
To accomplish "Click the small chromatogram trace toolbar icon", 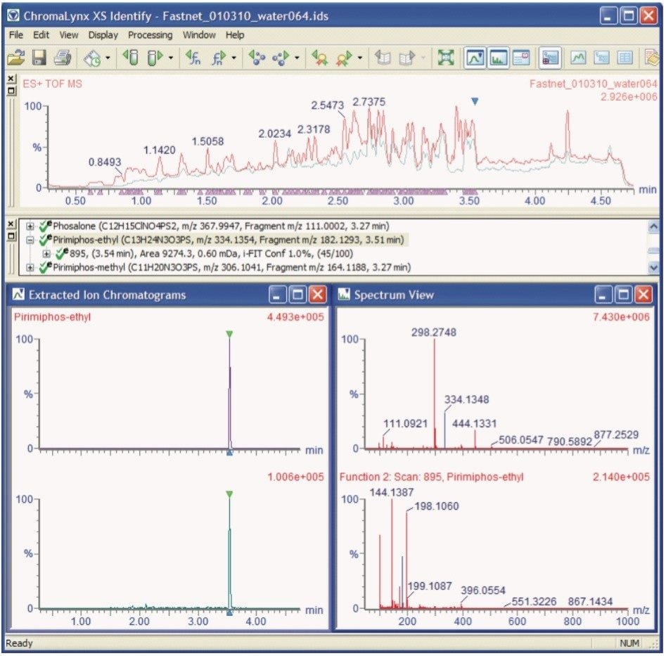I will tap(578, 58).
